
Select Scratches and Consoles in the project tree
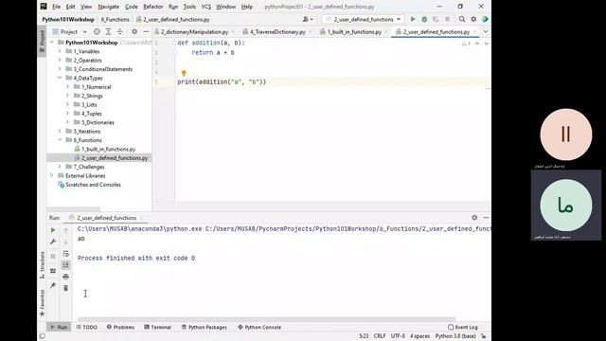93,185
